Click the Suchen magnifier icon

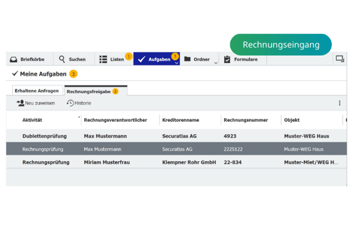[62, 59]
